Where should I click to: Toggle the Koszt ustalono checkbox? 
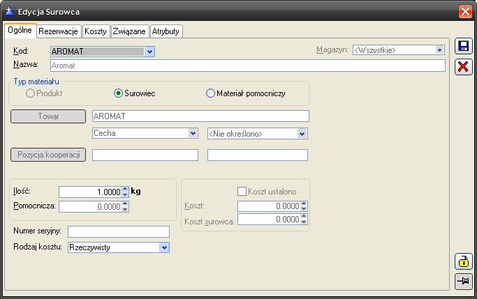(x=242, y=192)
